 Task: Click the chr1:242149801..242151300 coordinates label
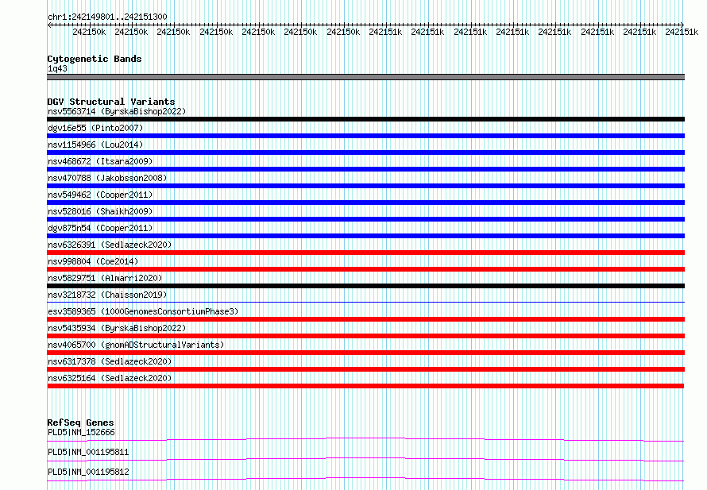point(107,17)
